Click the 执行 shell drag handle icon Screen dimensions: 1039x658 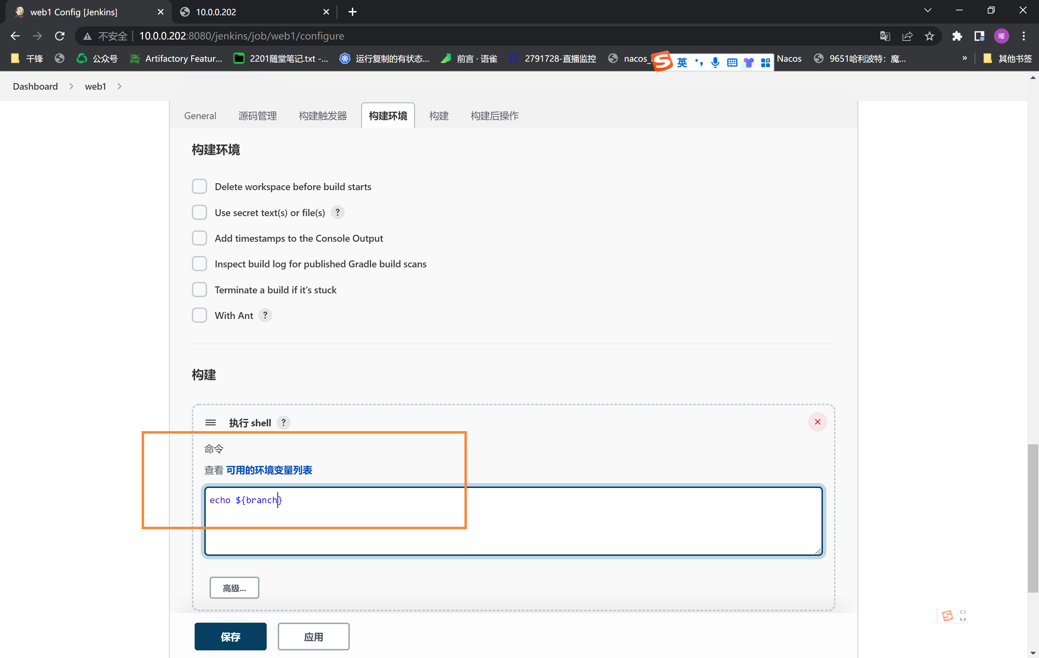[211, 423]
